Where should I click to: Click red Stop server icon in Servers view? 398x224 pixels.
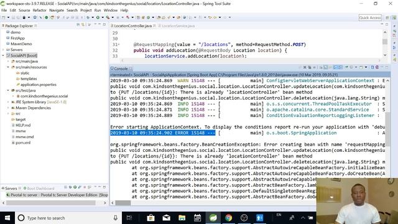pos(85,187)
